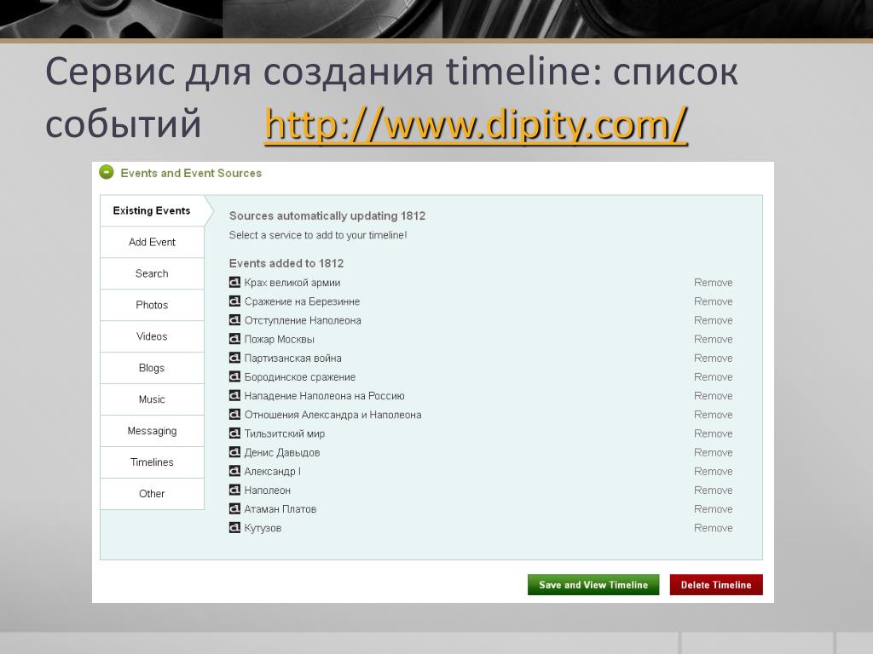This screenshot has height=654, width=873.
Task: Switch to the Search tab
Action: (x=152, y=273)
